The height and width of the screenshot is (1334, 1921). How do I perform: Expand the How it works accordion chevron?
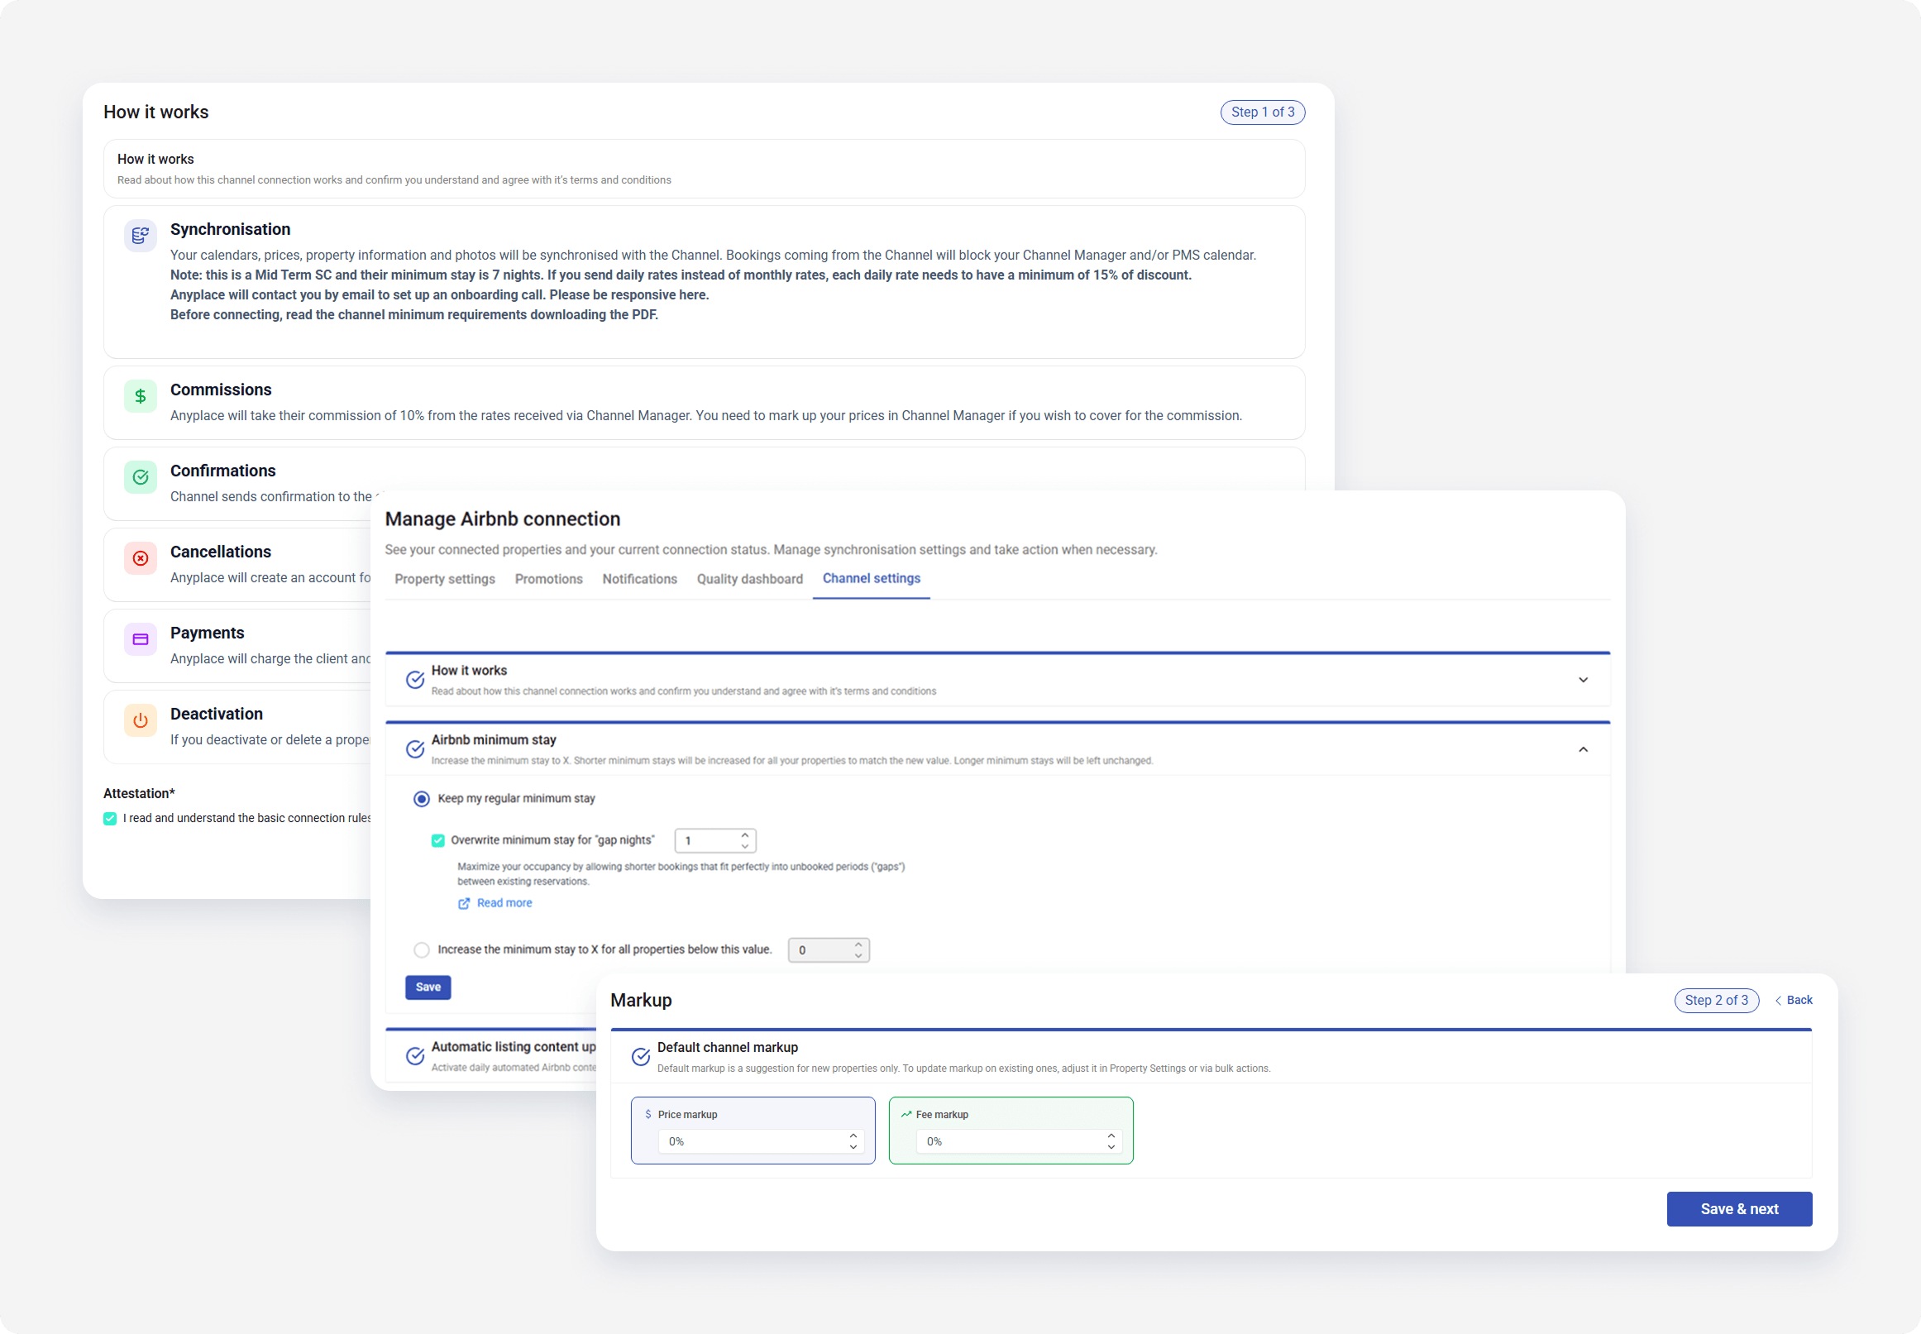click(1584, 680)
